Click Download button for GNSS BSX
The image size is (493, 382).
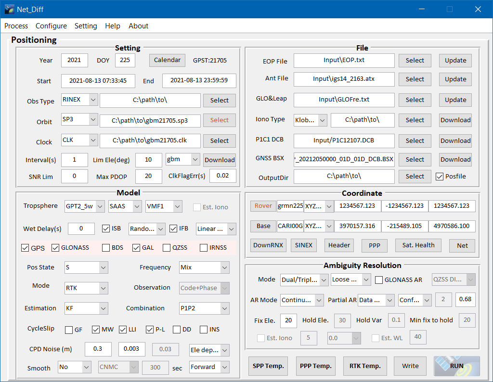[455, 160]
